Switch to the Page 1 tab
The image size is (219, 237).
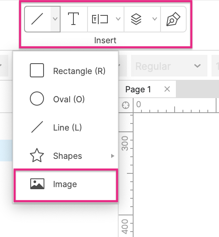138,89
